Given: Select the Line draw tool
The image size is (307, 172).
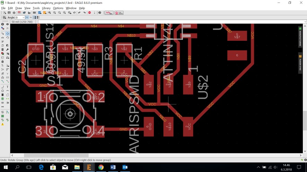Looking at the screenshot, I should tap(2, 87).
